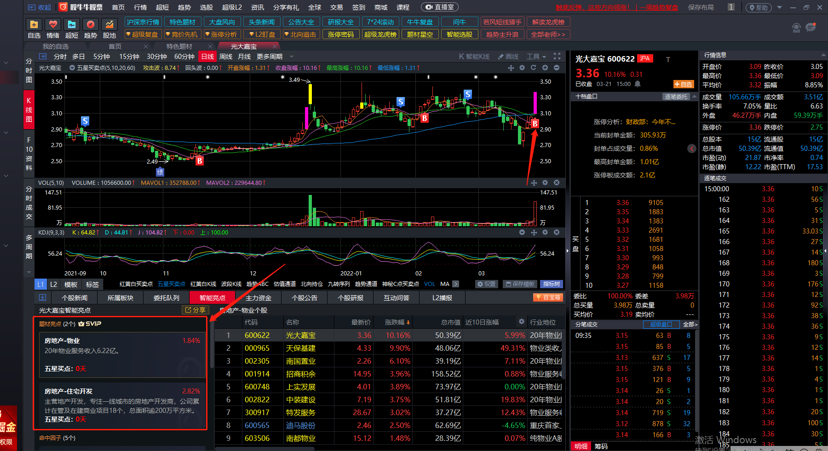Open K-line indicator settings gear
Screen dimensions: 828x451
pos(522,68)
